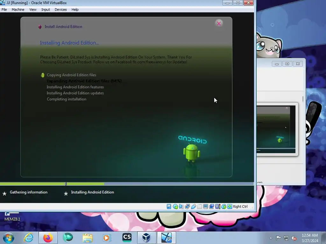The height and width of the screenshot is (244, 326).
Task: Open the Devices menu
Action: click(x=60, y=10)
